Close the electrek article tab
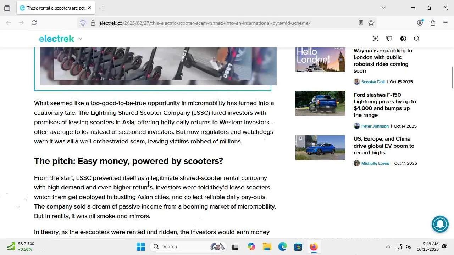Screen dimensions: 454x255 89,8
